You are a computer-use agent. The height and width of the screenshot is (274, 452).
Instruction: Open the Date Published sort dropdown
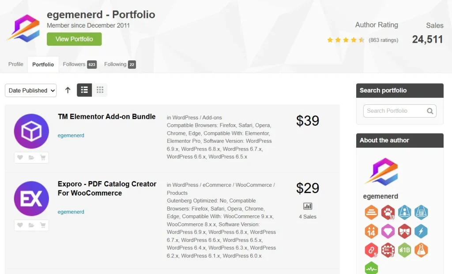(x=31, y=90)
